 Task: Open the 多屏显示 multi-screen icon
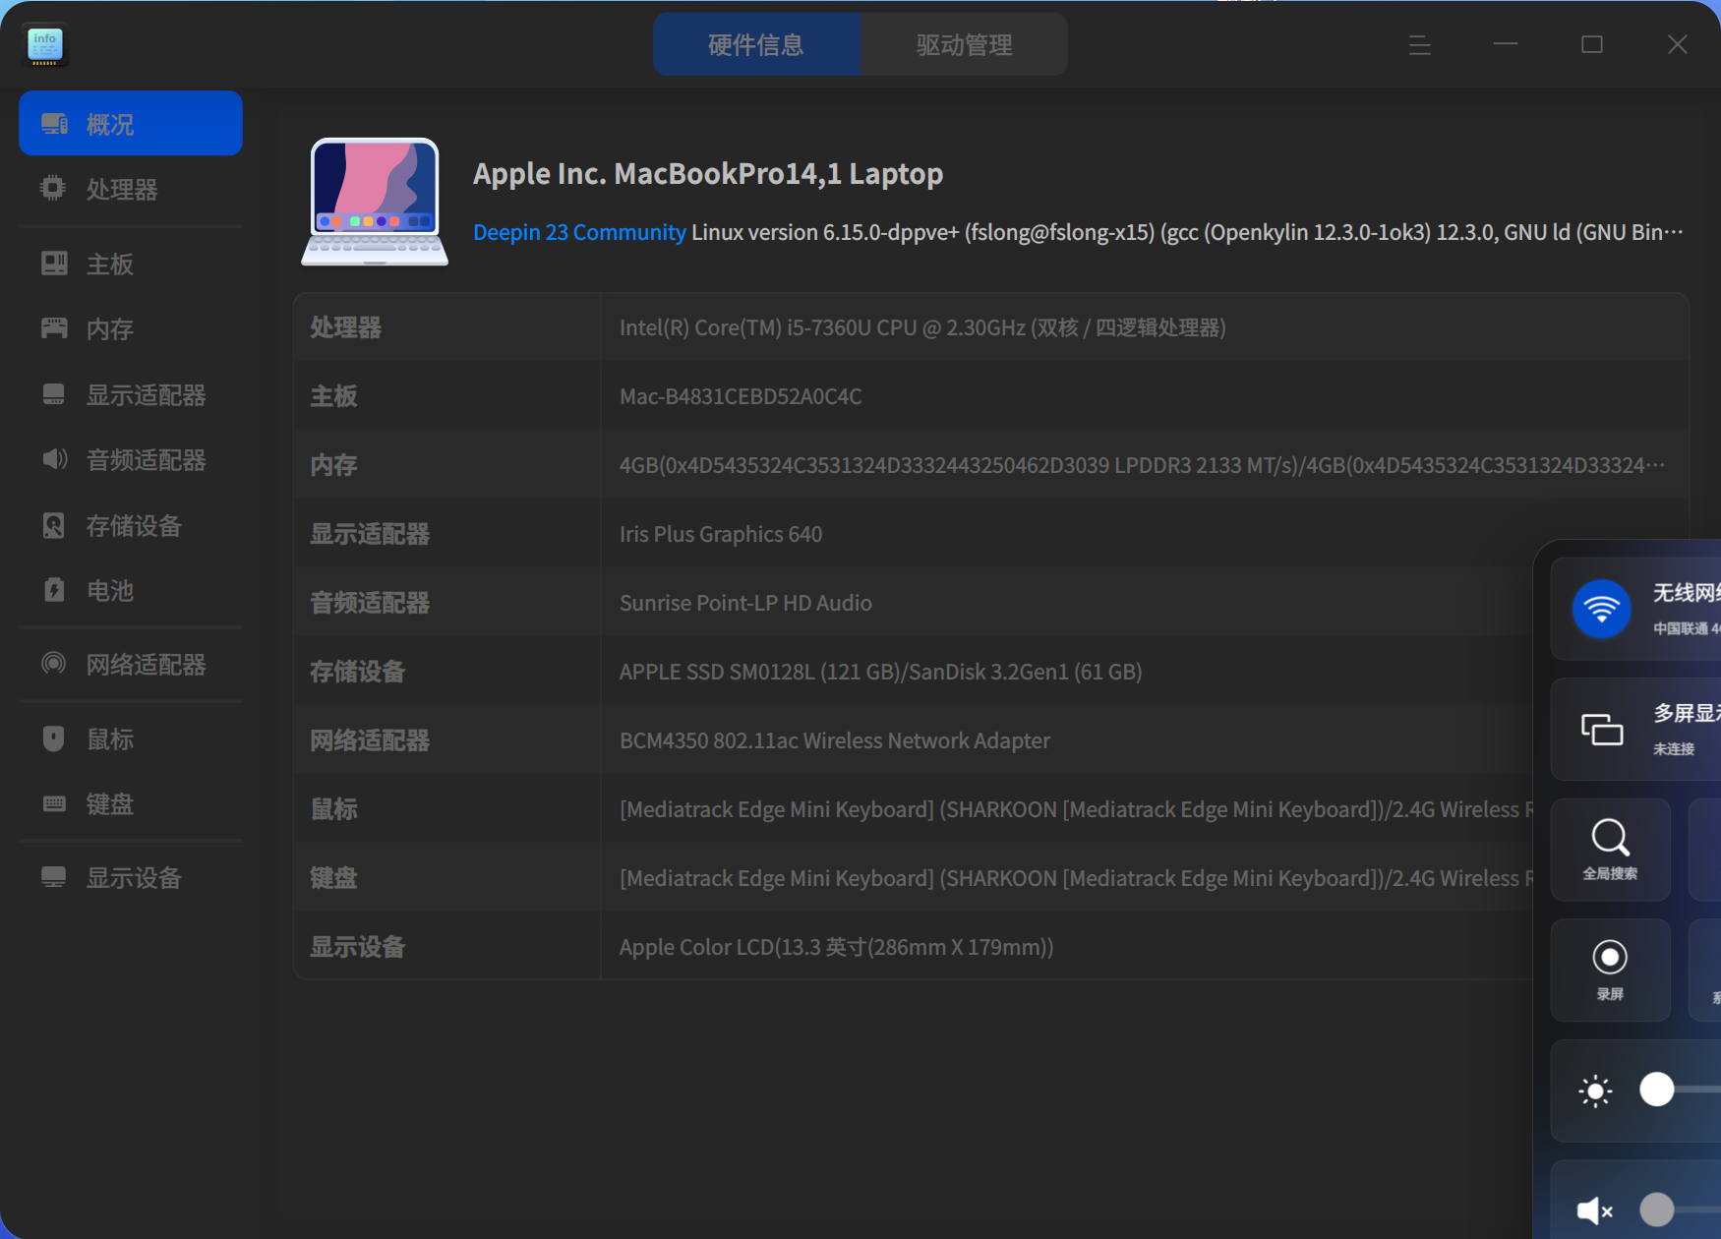pos(1601,730)
